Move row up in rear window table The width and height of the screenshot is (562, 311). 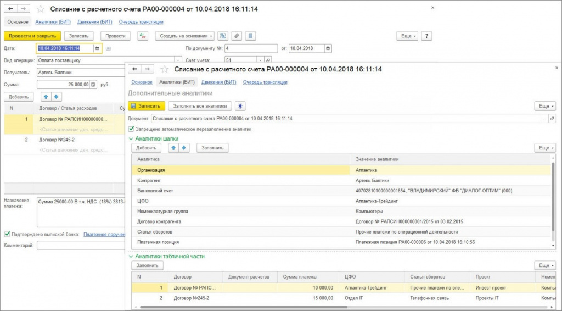point(46,97)
